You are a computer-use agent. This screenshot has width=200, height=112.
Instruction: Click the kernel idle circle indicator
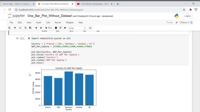(x=191, y=22)
